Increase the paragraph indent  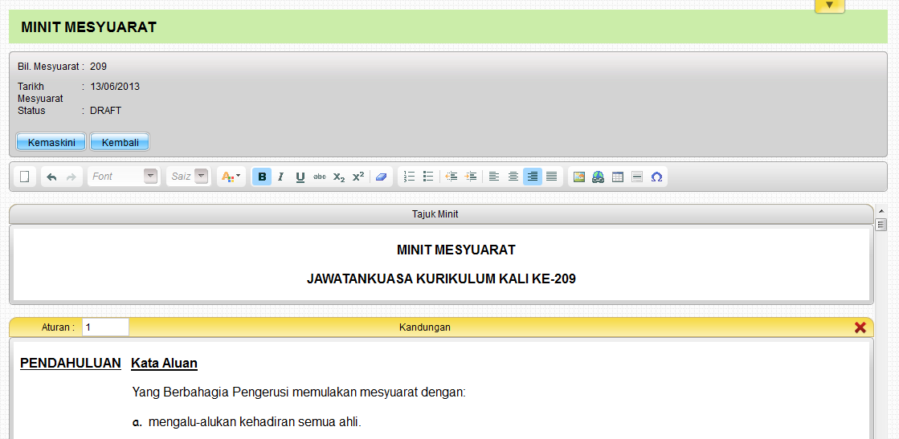(x=472, y=177)
